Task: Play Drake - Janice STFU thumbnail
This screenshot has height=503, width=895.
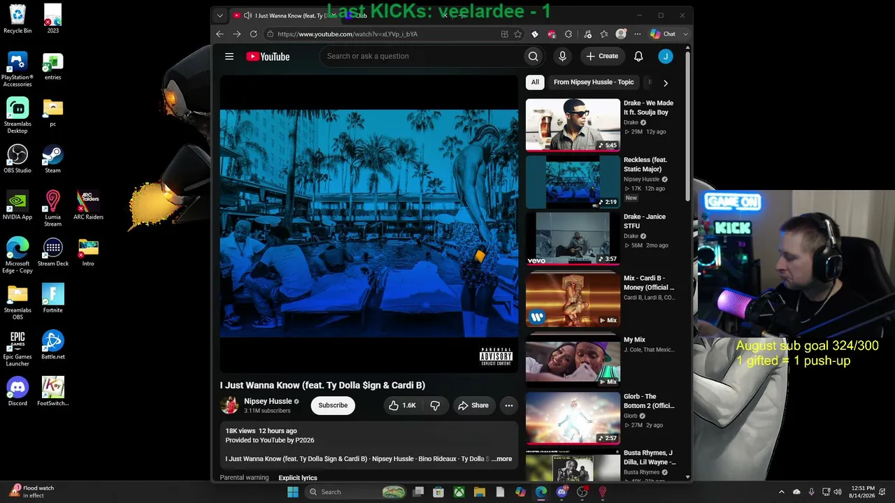Action: pos(573,239)
